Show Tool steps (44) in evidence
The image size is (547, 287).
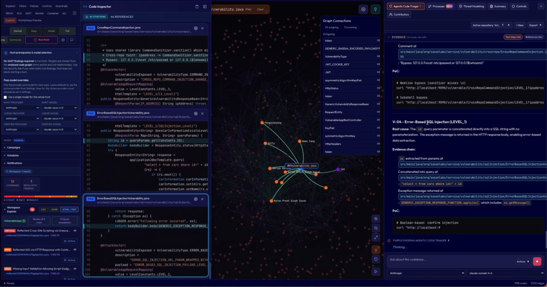513,37
